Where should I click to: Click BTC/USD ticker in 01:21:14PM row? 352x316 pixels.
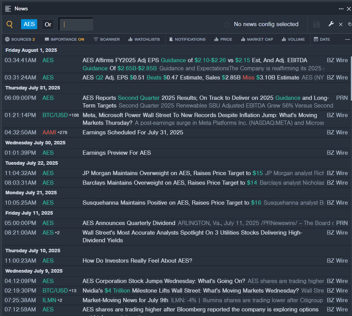55,115
